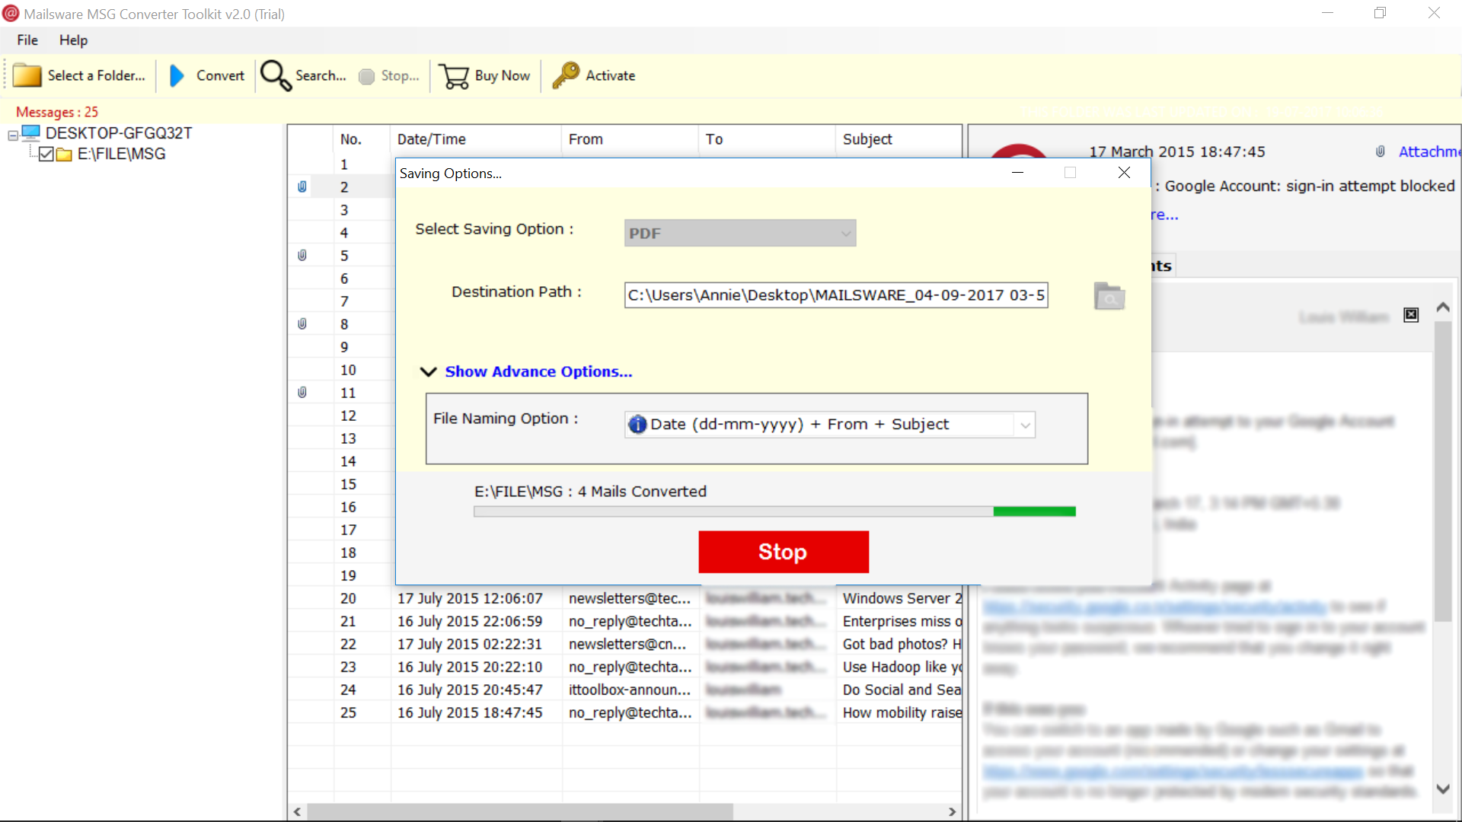Collapse the Show Advance Options chevron
Screen dimensions: 1462x822
click(x=428, y=371)
